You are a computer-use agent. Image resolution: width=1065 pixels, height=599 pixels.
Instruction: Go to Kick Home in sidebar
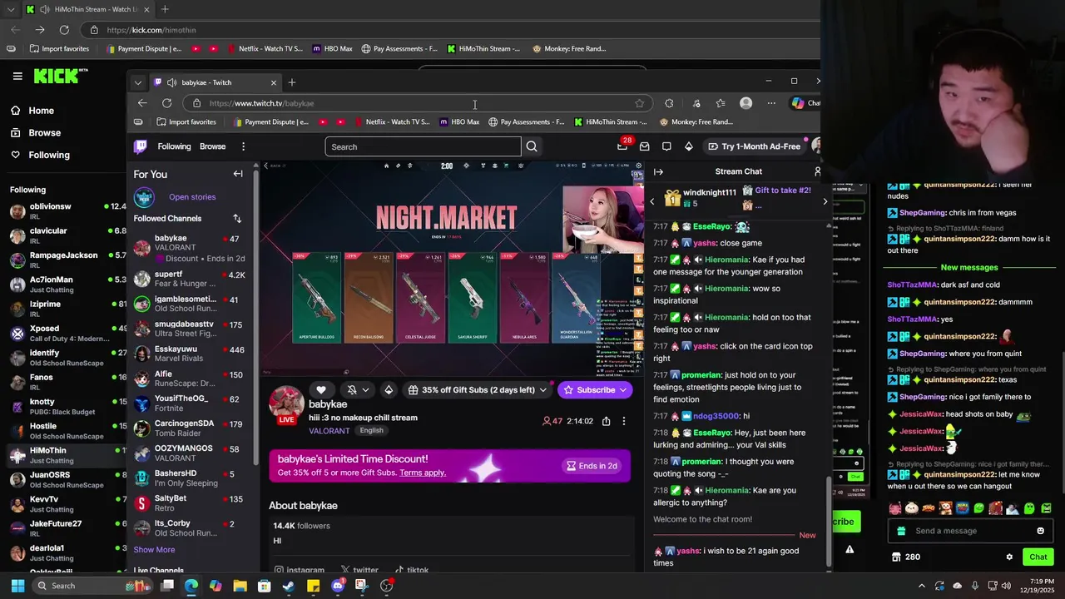tap(33, 111)
